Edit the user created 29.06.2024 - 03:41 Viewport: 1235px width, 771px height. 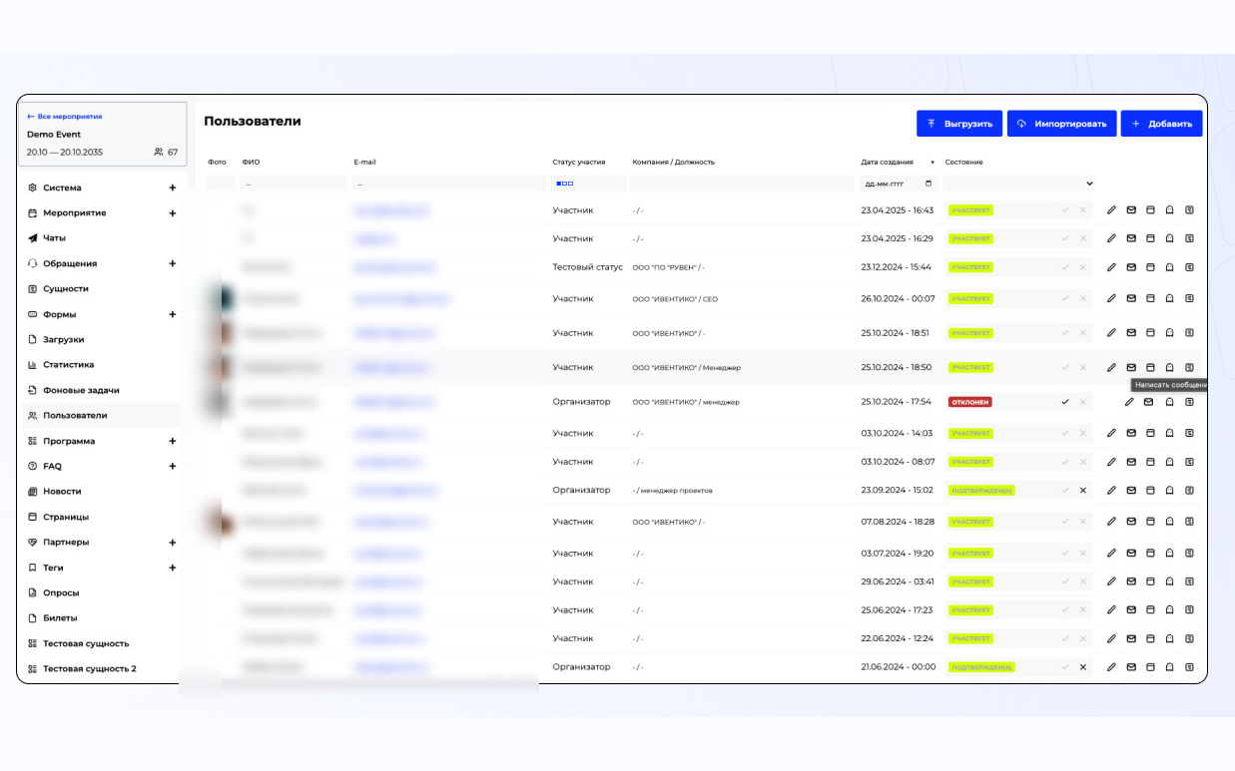tap(1111, 581)
